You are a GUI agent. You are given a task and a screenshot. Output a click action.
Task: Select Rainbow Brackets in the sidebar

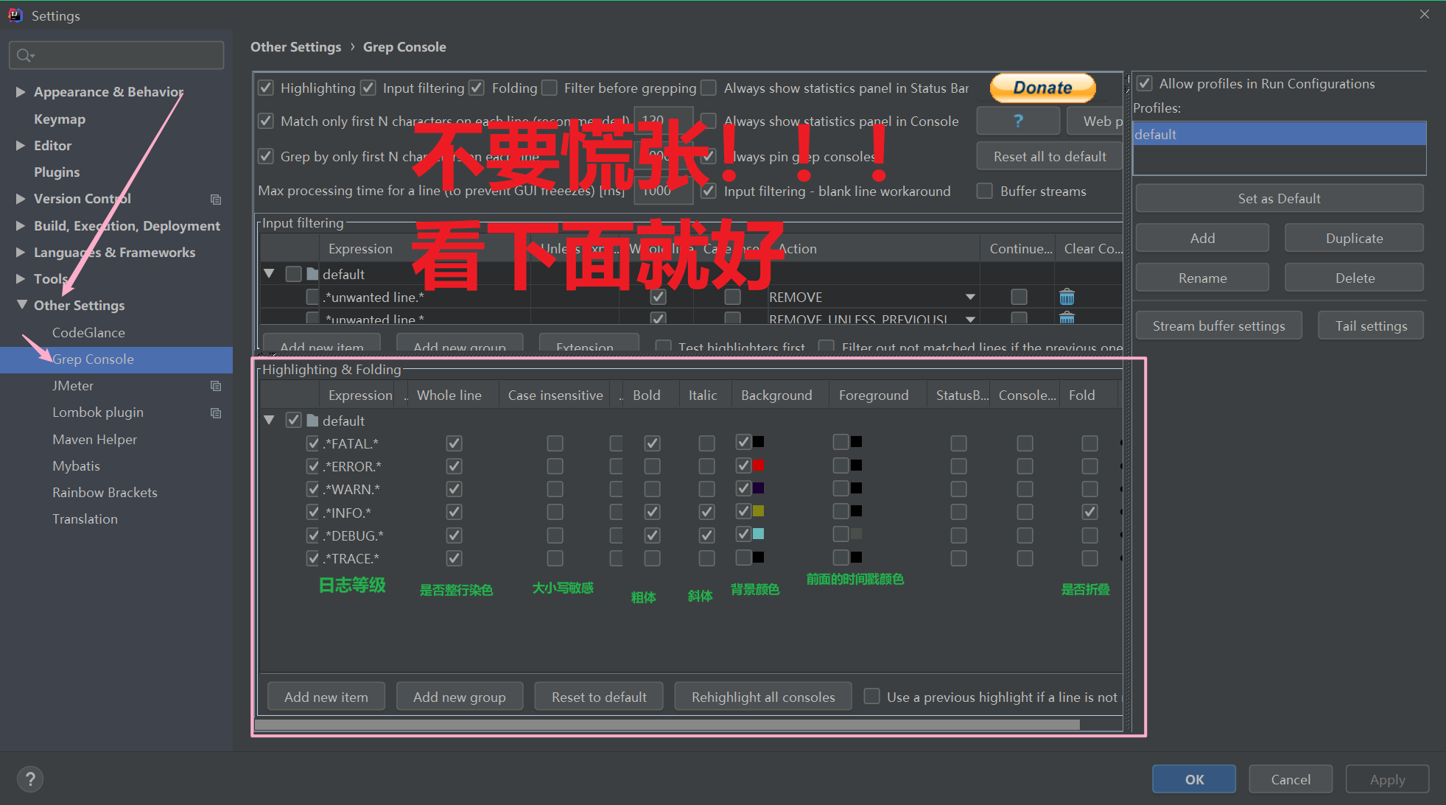[105, 493]
